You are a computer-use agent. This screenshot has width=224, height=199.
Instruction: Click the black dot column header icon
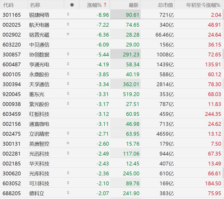pyautogui.click(x=72, y=5)
